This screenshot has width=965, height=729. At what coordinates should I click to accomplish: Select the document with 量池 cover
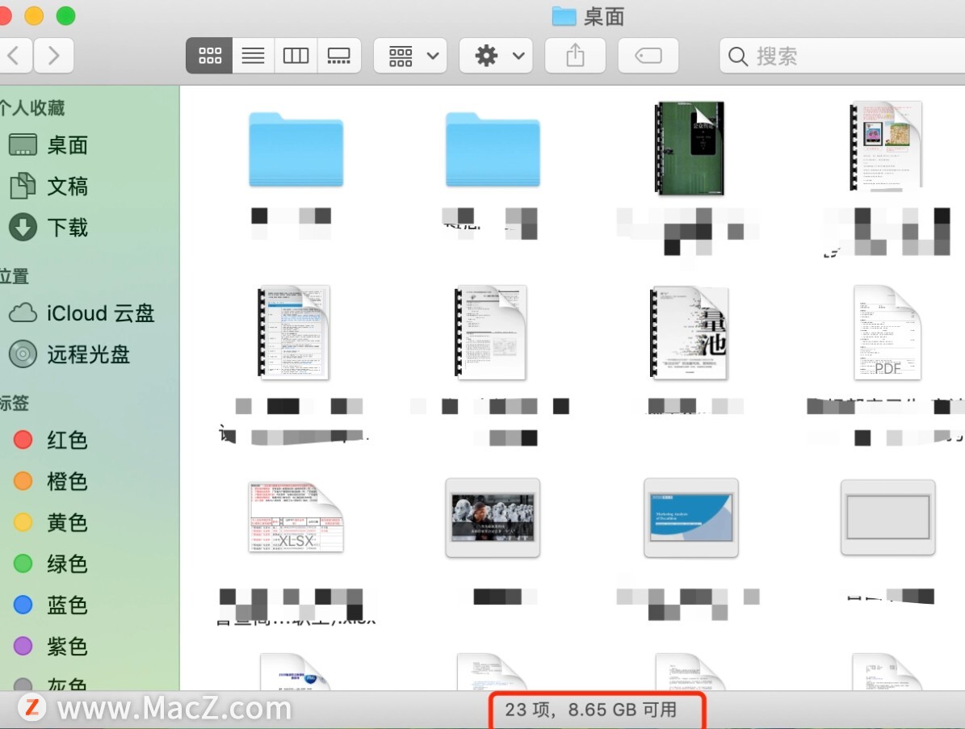tap(690, 332)
